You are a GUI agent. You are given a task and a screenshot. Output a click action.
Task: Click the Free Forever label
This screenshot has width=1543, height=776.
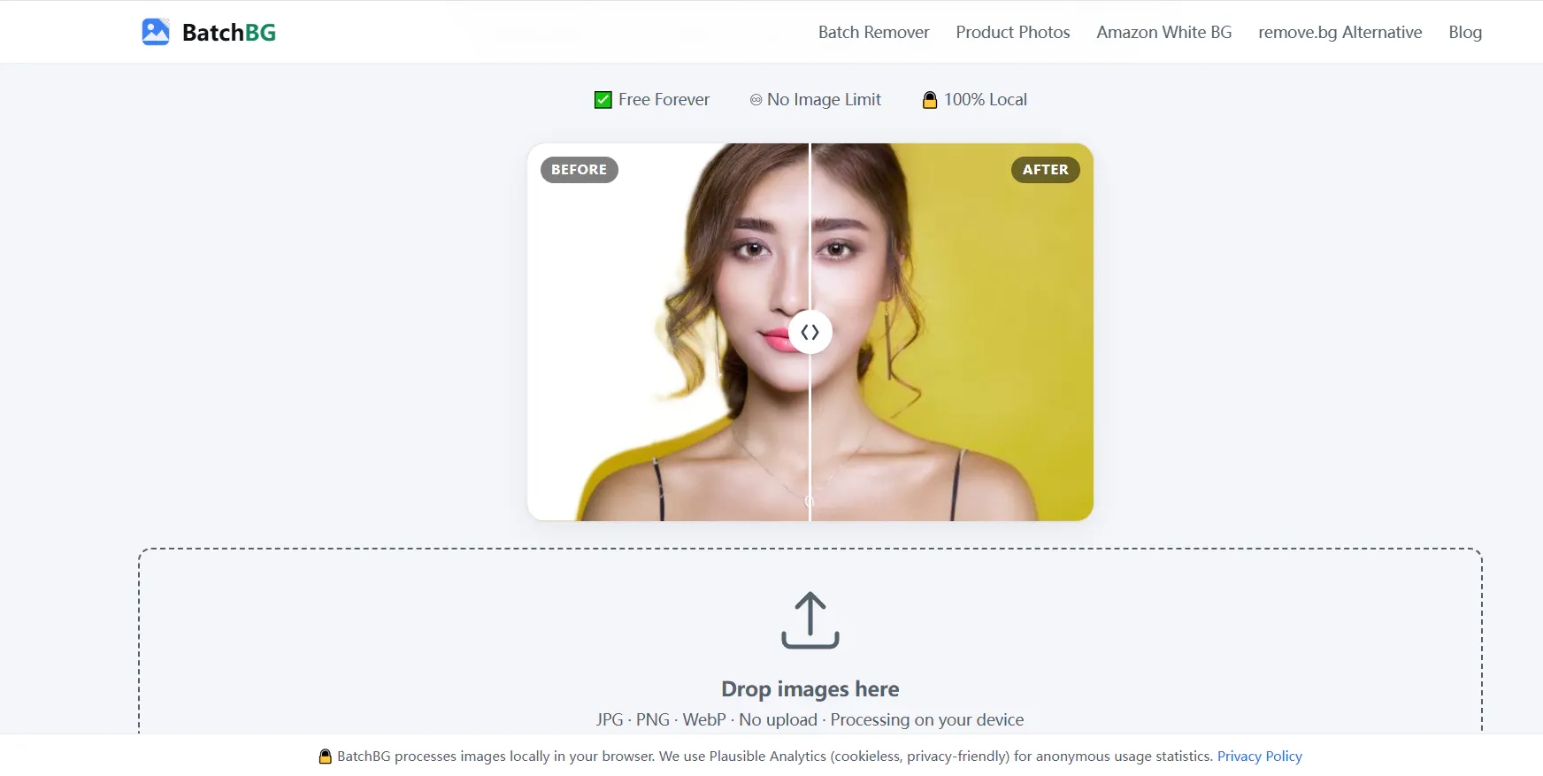coord(664,100)
